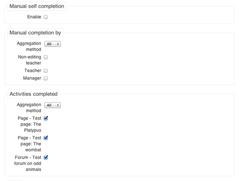Open Aggregation method dropdown under Activities completed
This screenshot has height=181, width=240.
click(52, 105)
